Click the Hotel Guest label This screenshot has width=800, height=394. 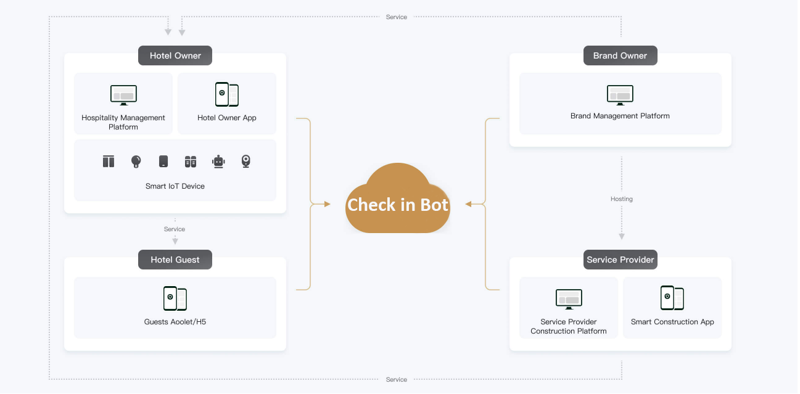click(175, 260)
